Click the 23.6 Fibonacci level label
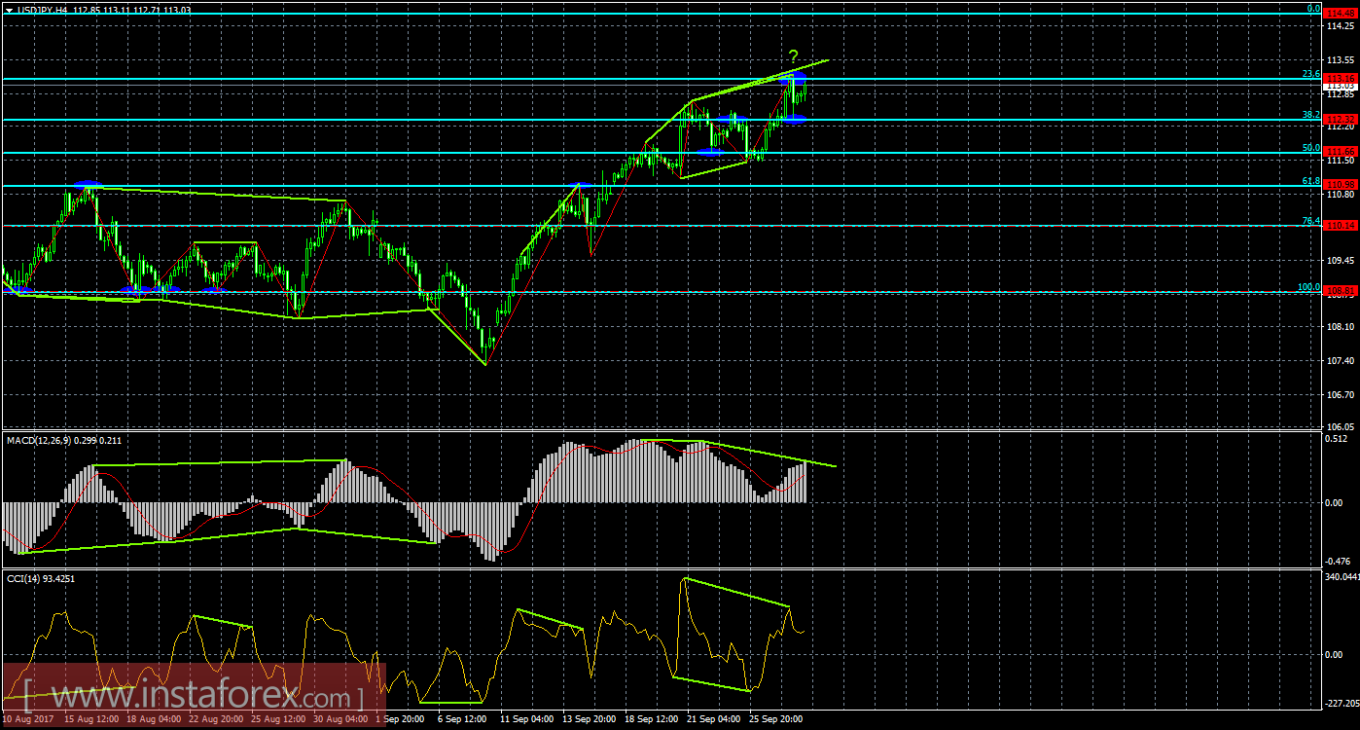This screenshot has width=1360, height=730. pos(1310,73)
